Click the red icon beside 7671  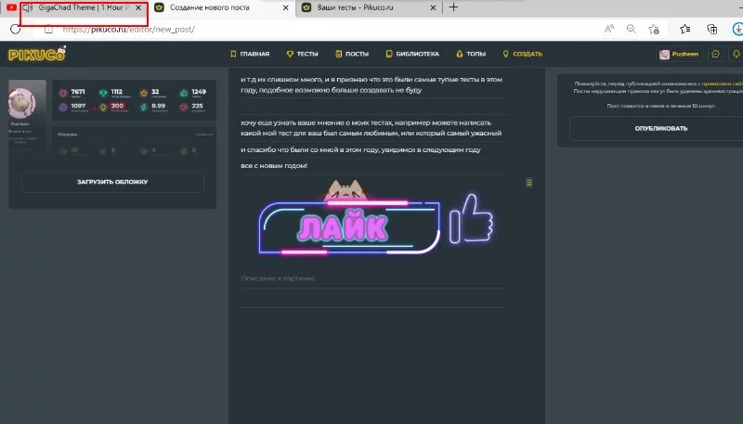(x=63, y=93)
